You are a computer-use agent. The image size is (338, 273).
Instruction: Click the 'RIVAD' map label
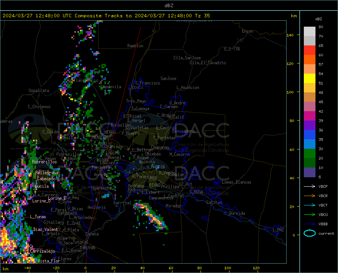pos(155,185)
